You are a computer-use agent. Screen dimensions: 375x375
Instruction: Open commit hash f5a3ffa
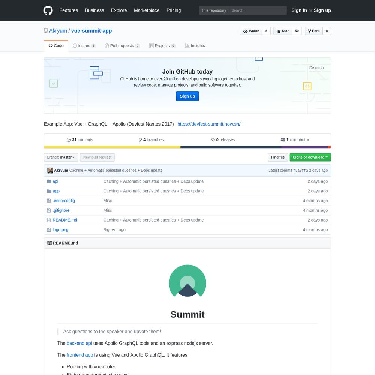tap(300, 171)
